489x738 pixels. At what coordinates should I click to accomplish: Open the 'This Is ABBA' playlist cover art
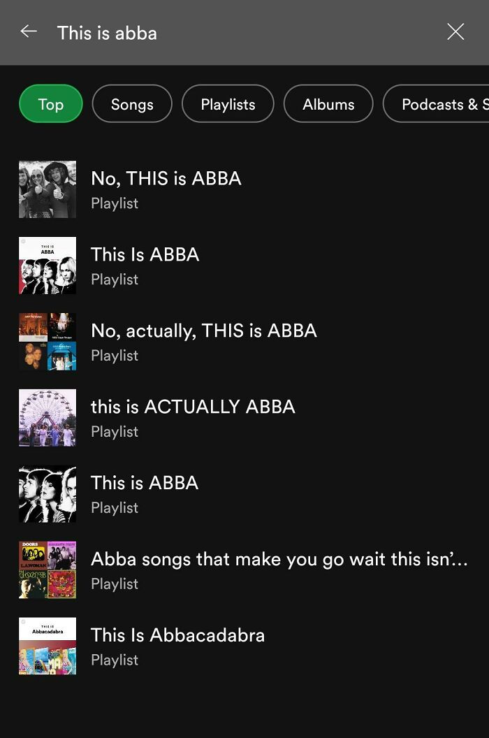click(x=47, y=265)
